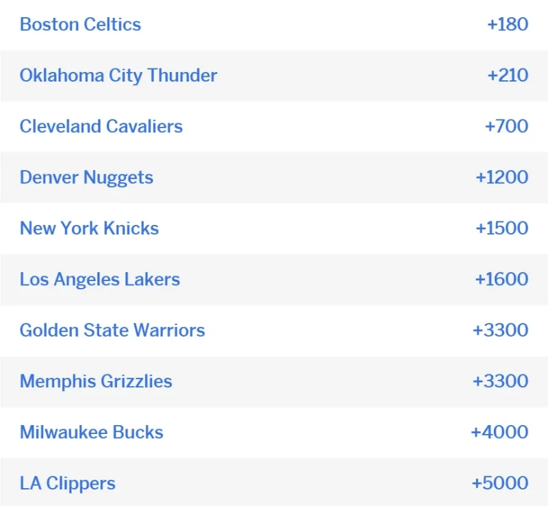The image size is (548, 506).
Task: Open Cleveland Cavaliers link
Action: coord(101,126)
